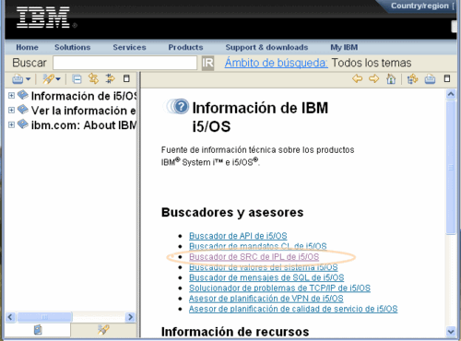Click the Link with Contents icon in navigation toolbar

coord(93,78)
